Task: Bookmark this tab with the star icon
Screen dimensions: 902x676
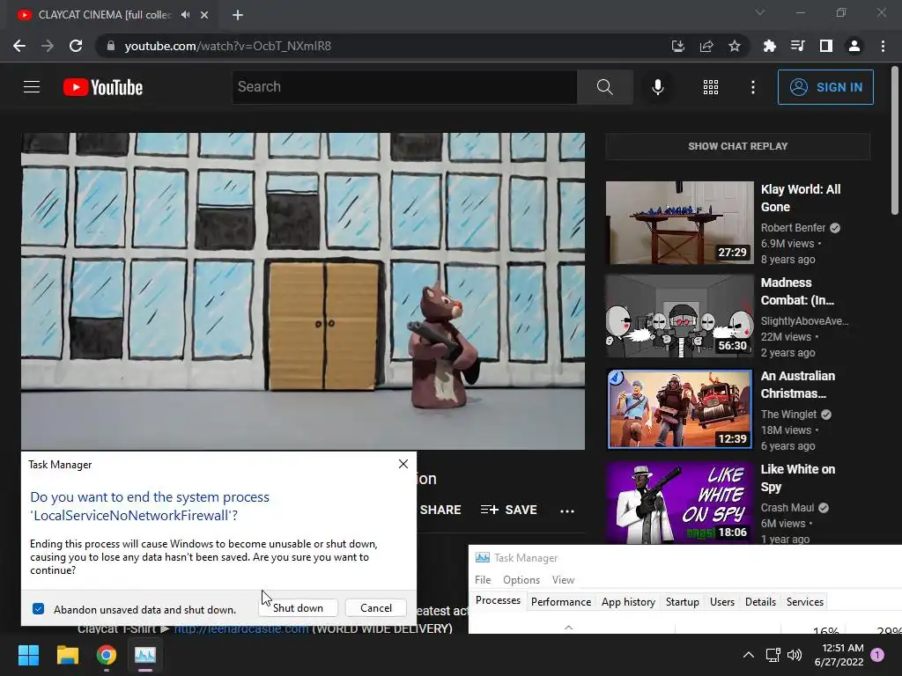Action: [x=735, y=46]
